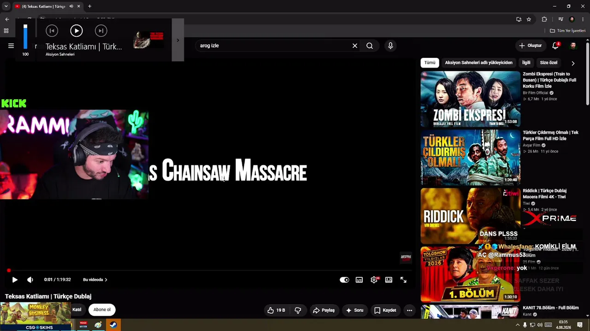Open Chrome media controls icon
The width and height of the screenshot is (590, 331).
click(560, 19)
